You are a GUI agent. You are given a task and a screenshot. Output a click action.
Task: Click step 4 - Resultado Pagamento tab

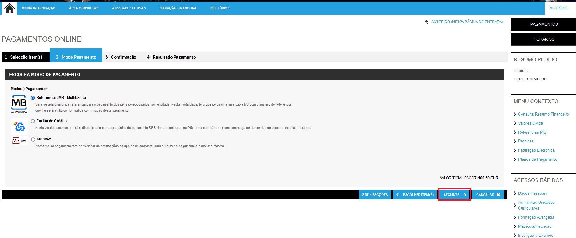pos(171,57)
